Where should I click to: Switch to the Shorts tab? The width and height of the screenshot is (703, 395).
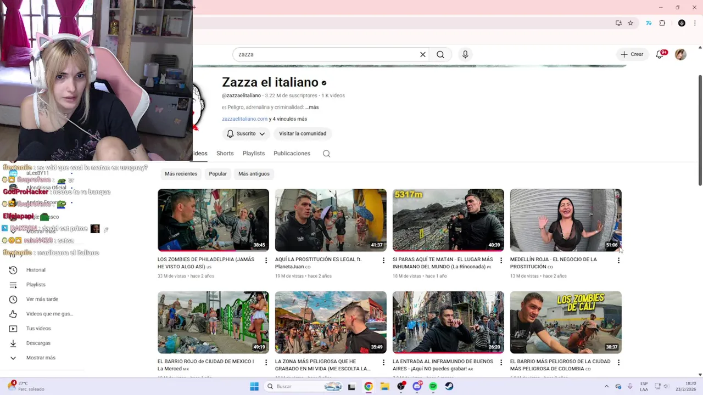(x=225, y=154)
